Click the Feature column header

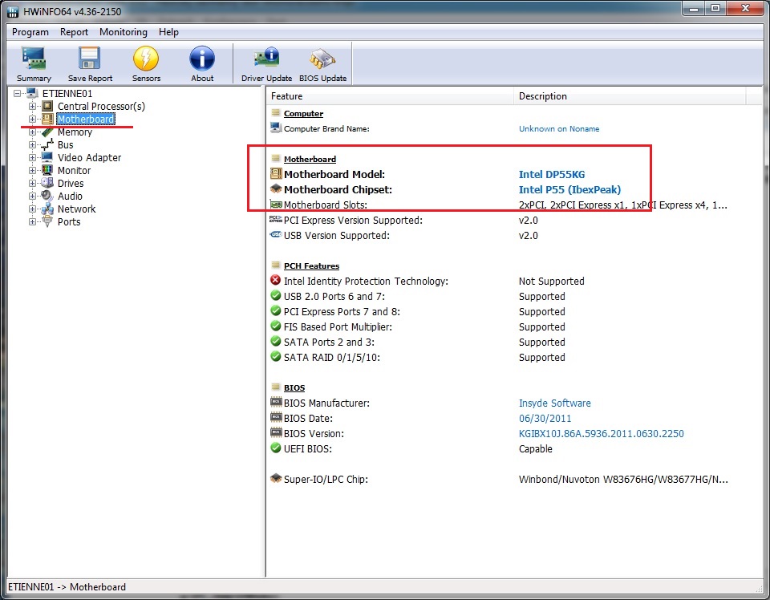pyautogui.click(x=391, y=96)
